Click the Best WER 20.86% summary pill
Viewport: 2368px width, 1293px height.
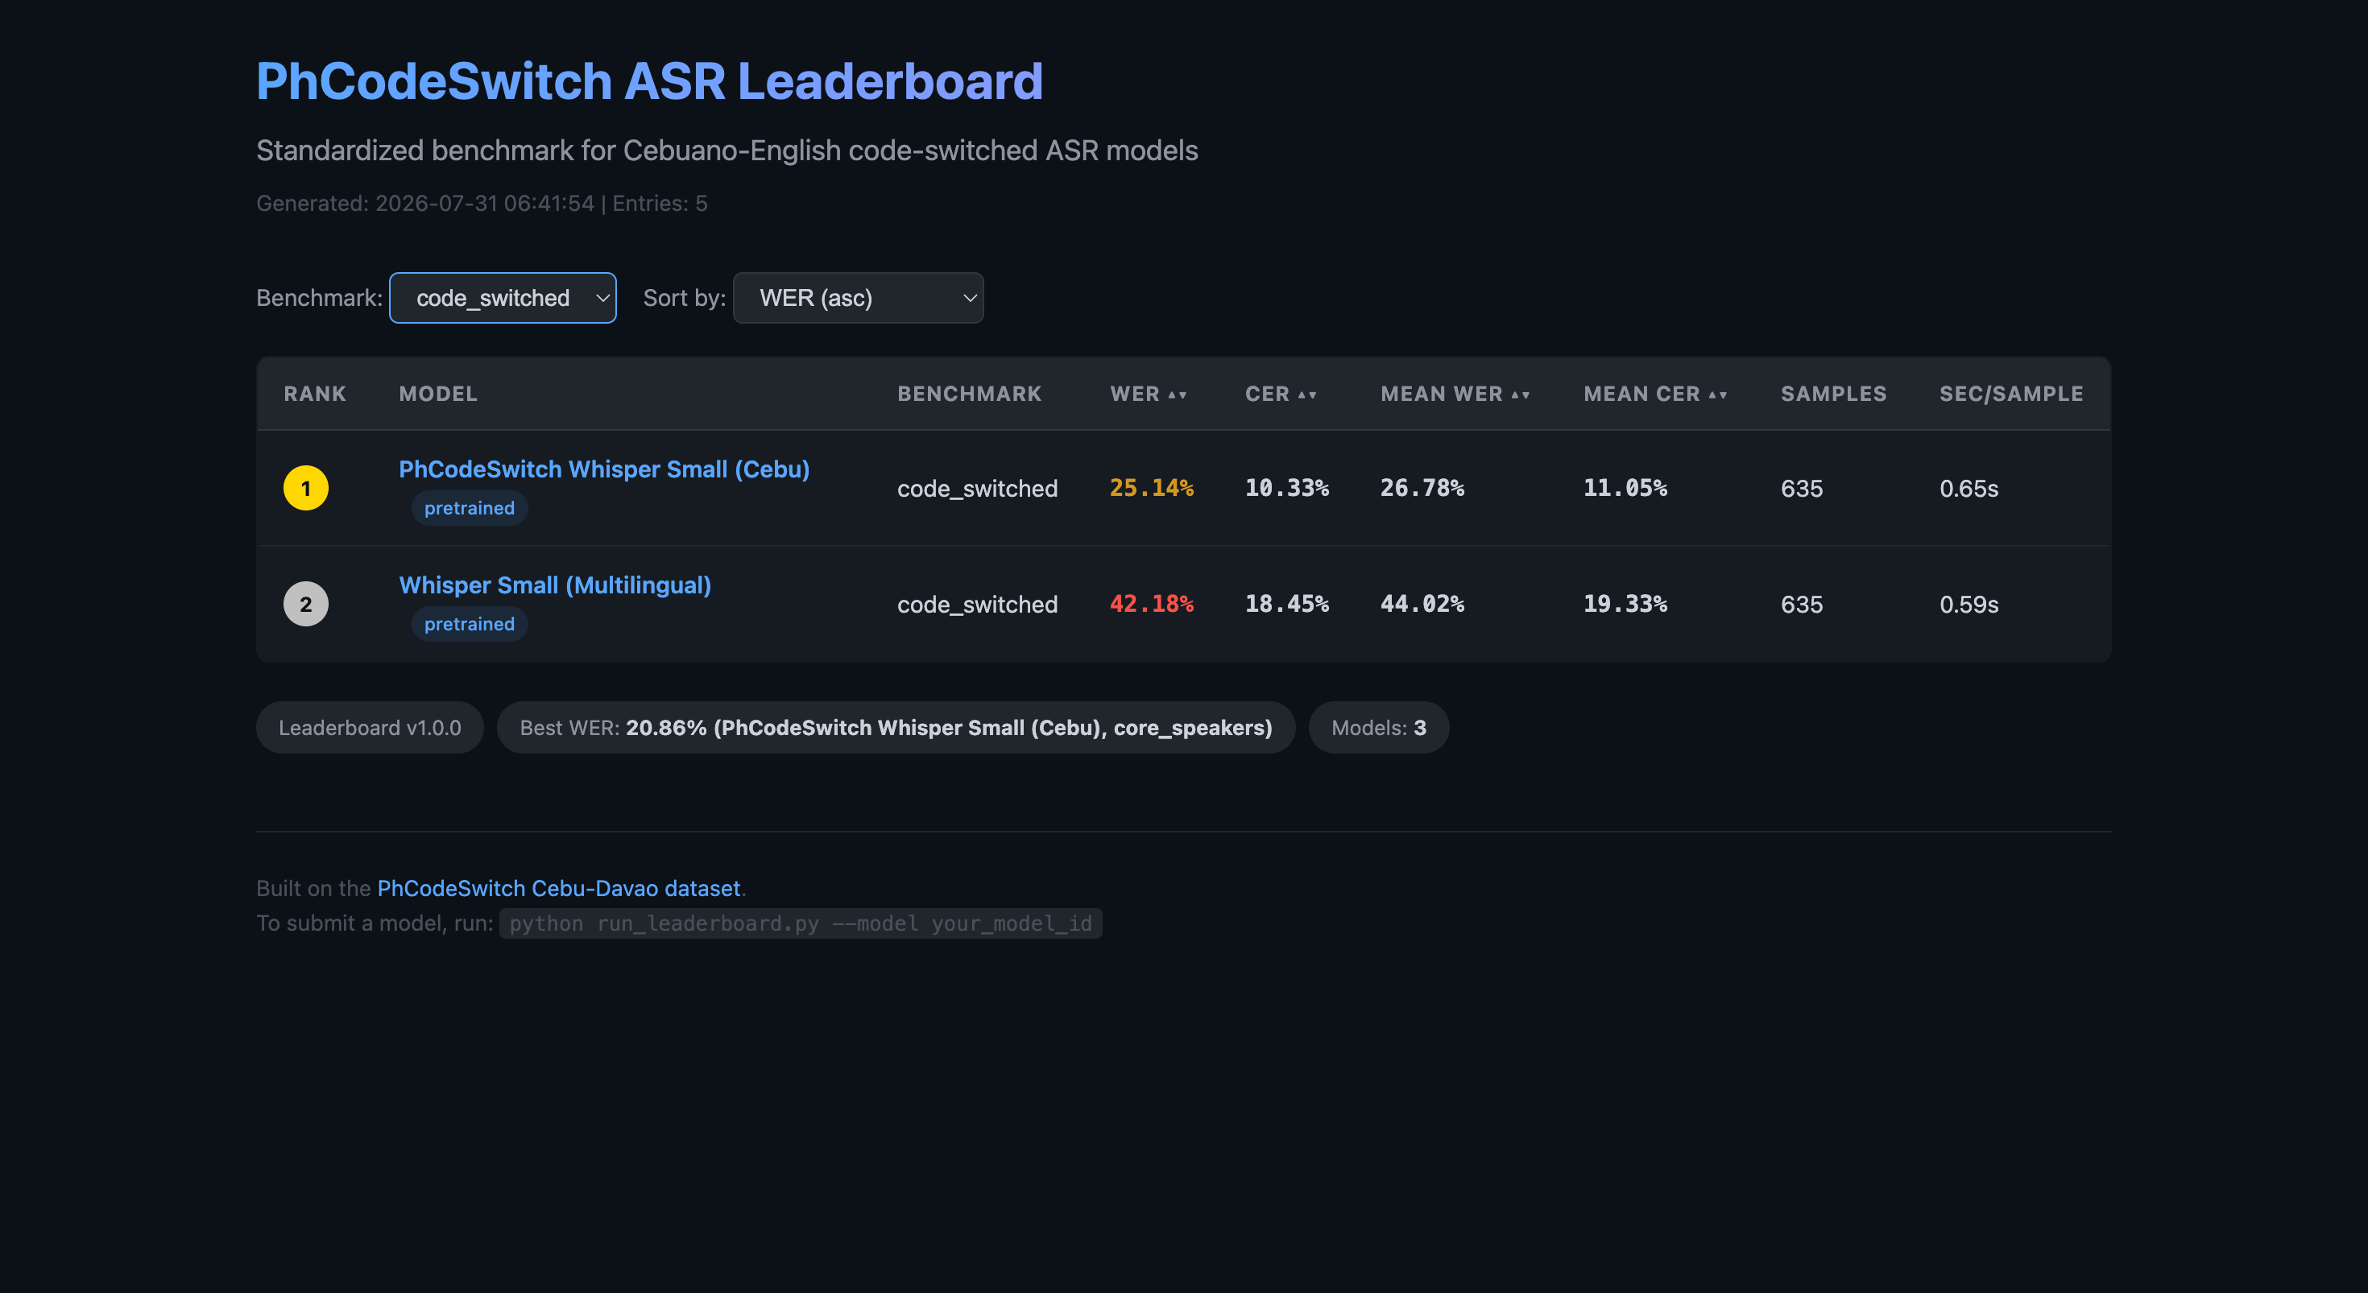point(896,728)
